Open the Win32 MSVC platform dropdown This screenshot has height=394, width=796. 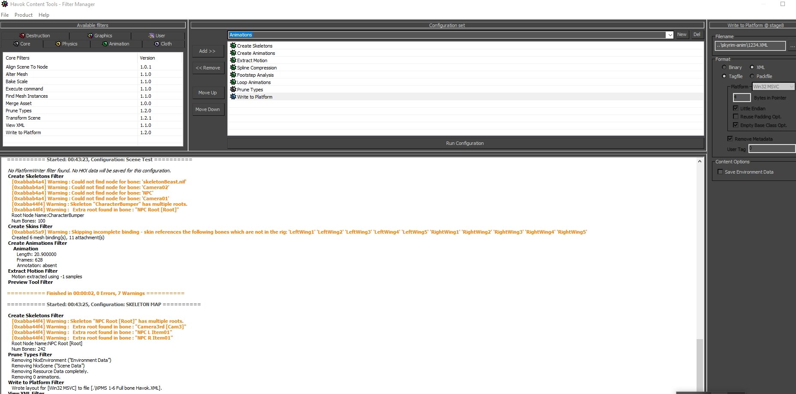773,87
